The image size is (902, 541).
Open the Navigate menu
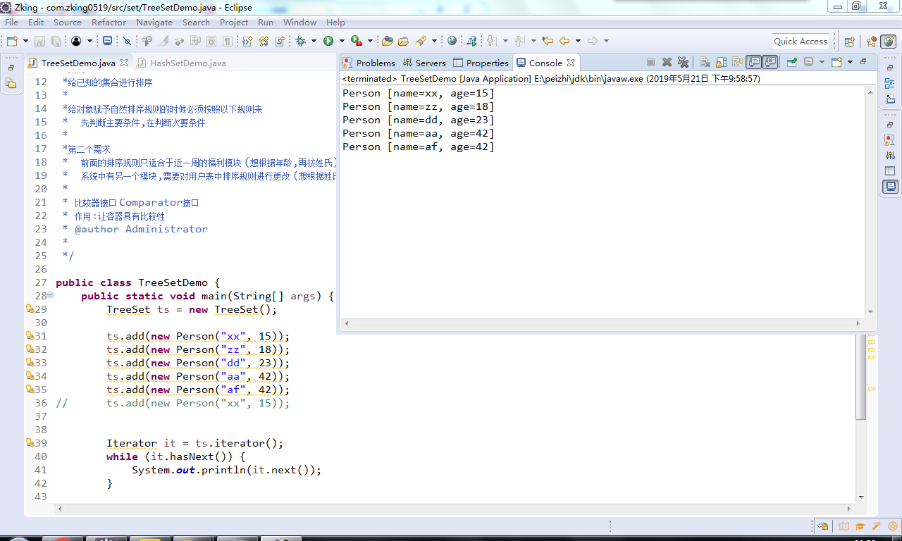coord(154,23)
